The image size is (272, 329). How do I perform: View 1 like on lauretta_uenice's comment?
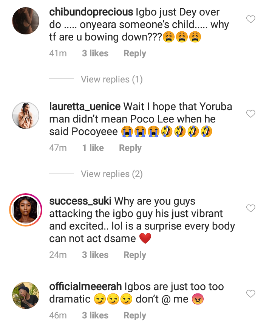93,148
